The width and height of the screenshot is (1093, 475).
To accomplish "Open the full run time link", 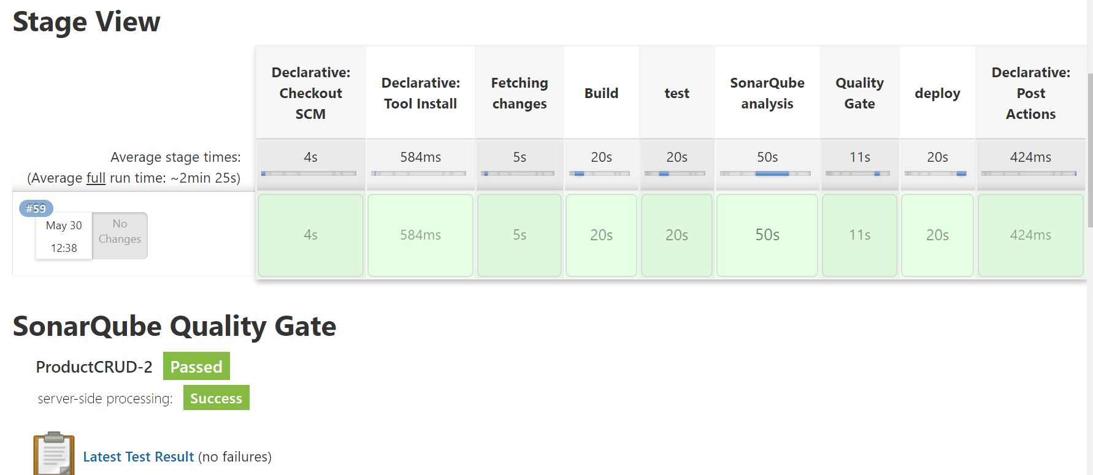I will click(x=96, y=178).
